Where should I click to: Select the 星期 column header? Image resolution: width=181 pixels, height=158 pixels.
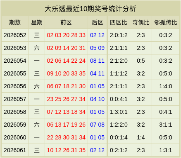37,22
